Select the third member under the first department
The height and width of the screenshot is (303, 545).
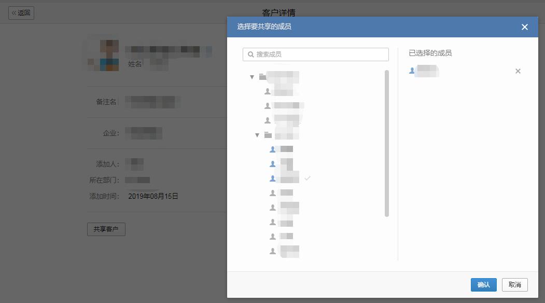point(285,119)
